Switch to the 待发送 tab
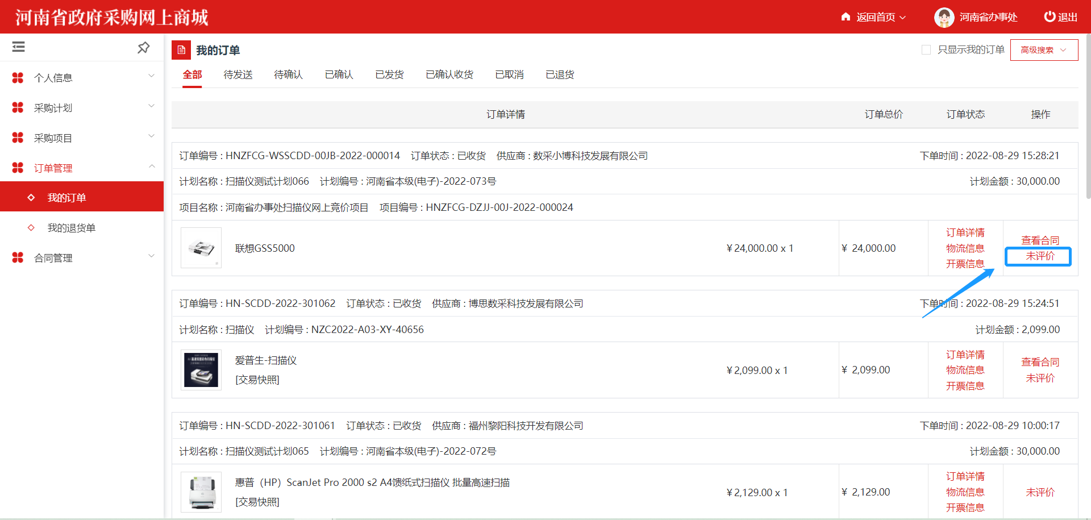This screenshot has width=1091, height=520. pyautogui.click(x=238, y=74)
